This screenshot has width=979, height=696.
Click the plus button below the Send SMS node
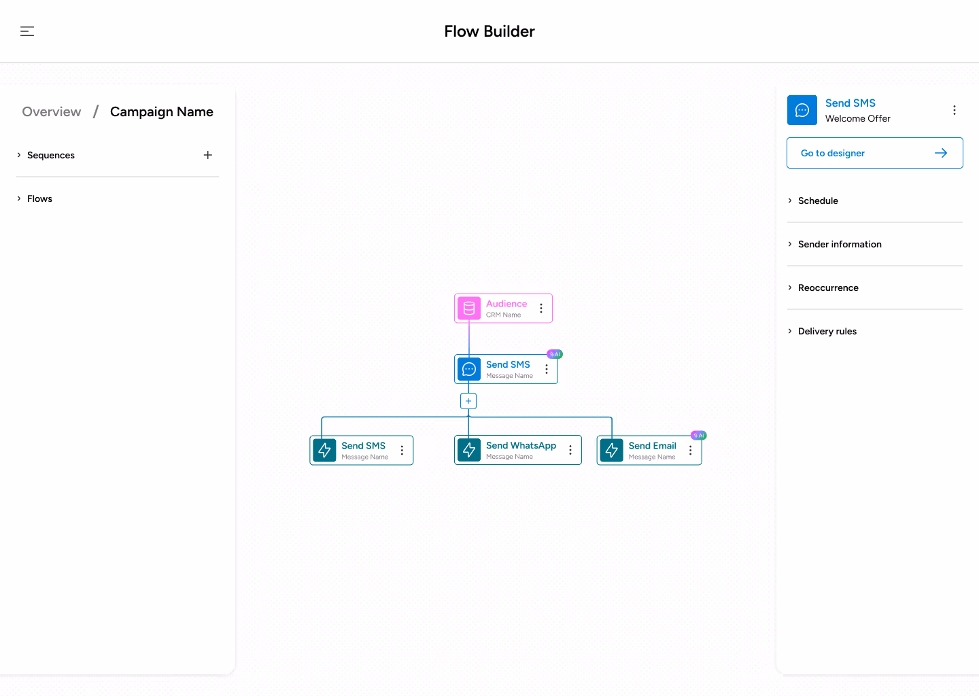click(468, 401)
